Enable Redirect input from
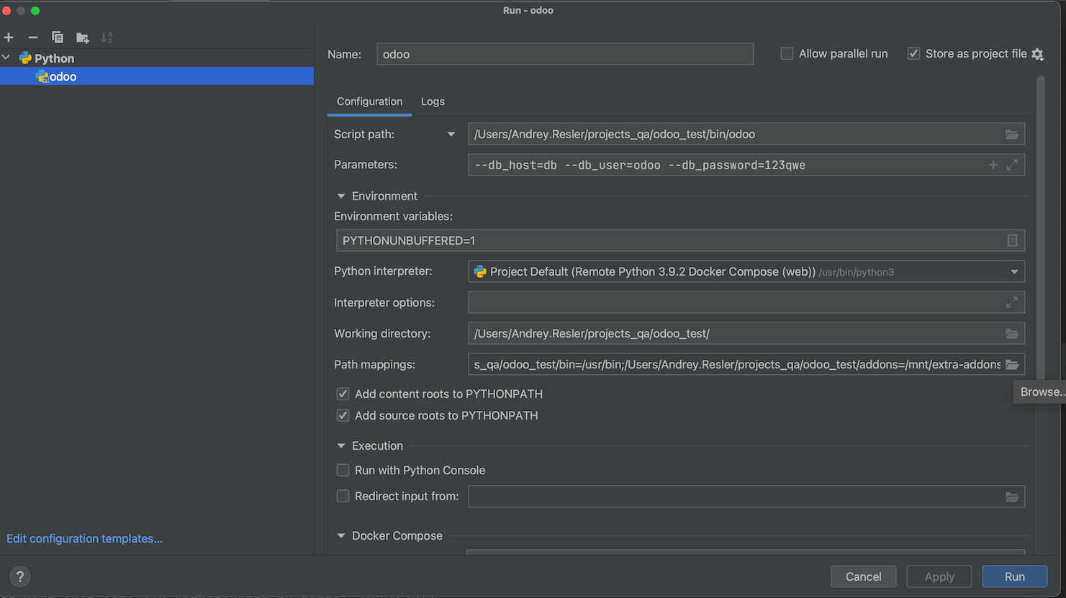The image size is (1066, 598). point(343,496)
